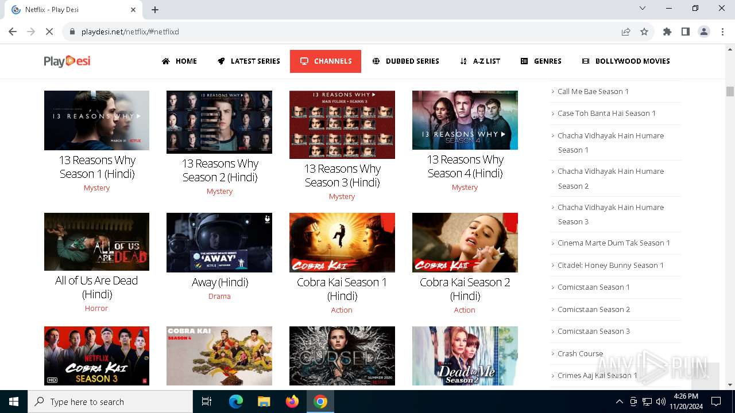Image resolution: width=735 pixels, height=413 pixels.
Task: Open Cobra Kai Season 2 thumbnail
Action: click(465, 243)
